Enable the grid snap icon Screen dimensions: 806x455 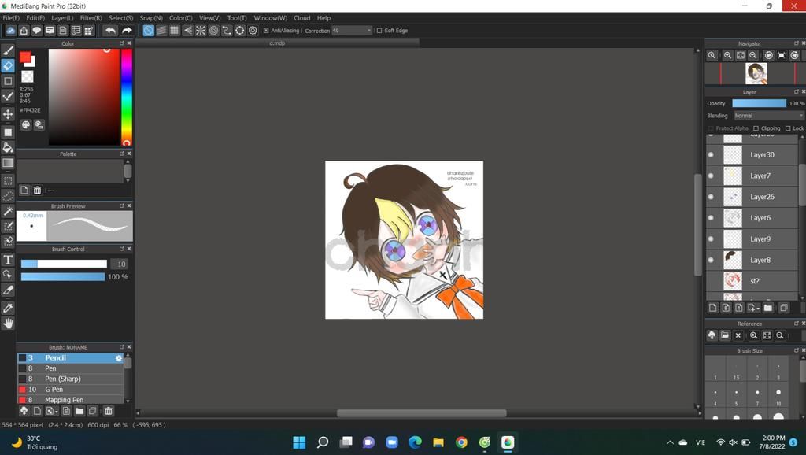pos(174,31)
